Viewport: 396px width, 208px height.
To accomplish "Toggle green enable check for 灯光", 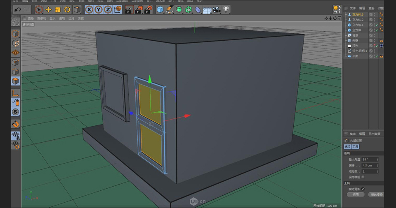I will coord(377,46).
